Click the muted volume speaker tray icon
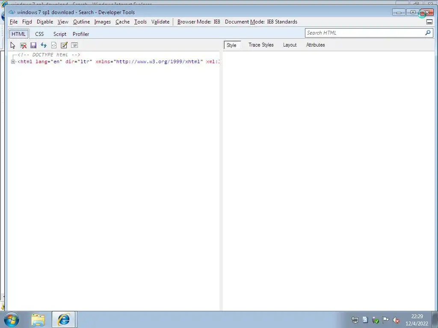Image resolution: width=438 pixels, height=328 pixels. [x=396, y=320]
